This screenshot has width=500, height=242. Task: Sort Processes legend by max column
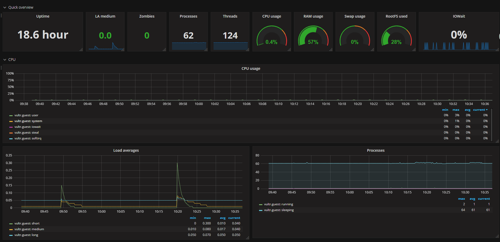(x=461, y=199)
